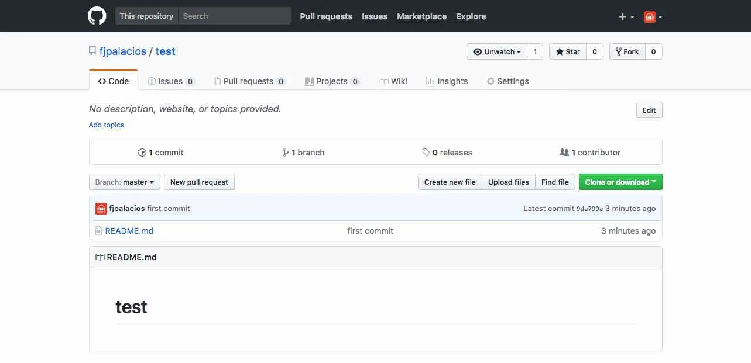Click the watchers count next to Unwatch
The width and height of the screenshot is (751, 363).
point(535,51)
